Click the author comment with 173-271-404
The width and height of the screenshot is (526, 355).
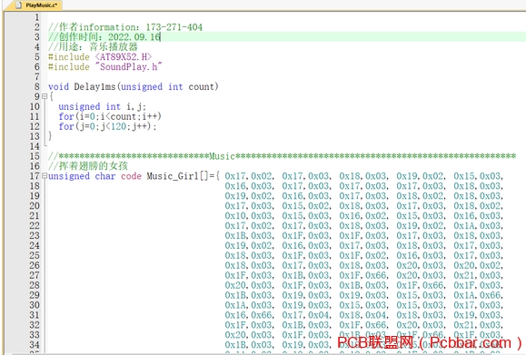click(x=125, y=27)
